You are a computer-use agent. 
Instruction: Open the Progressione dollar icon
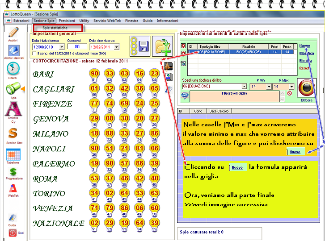[13, 172]
